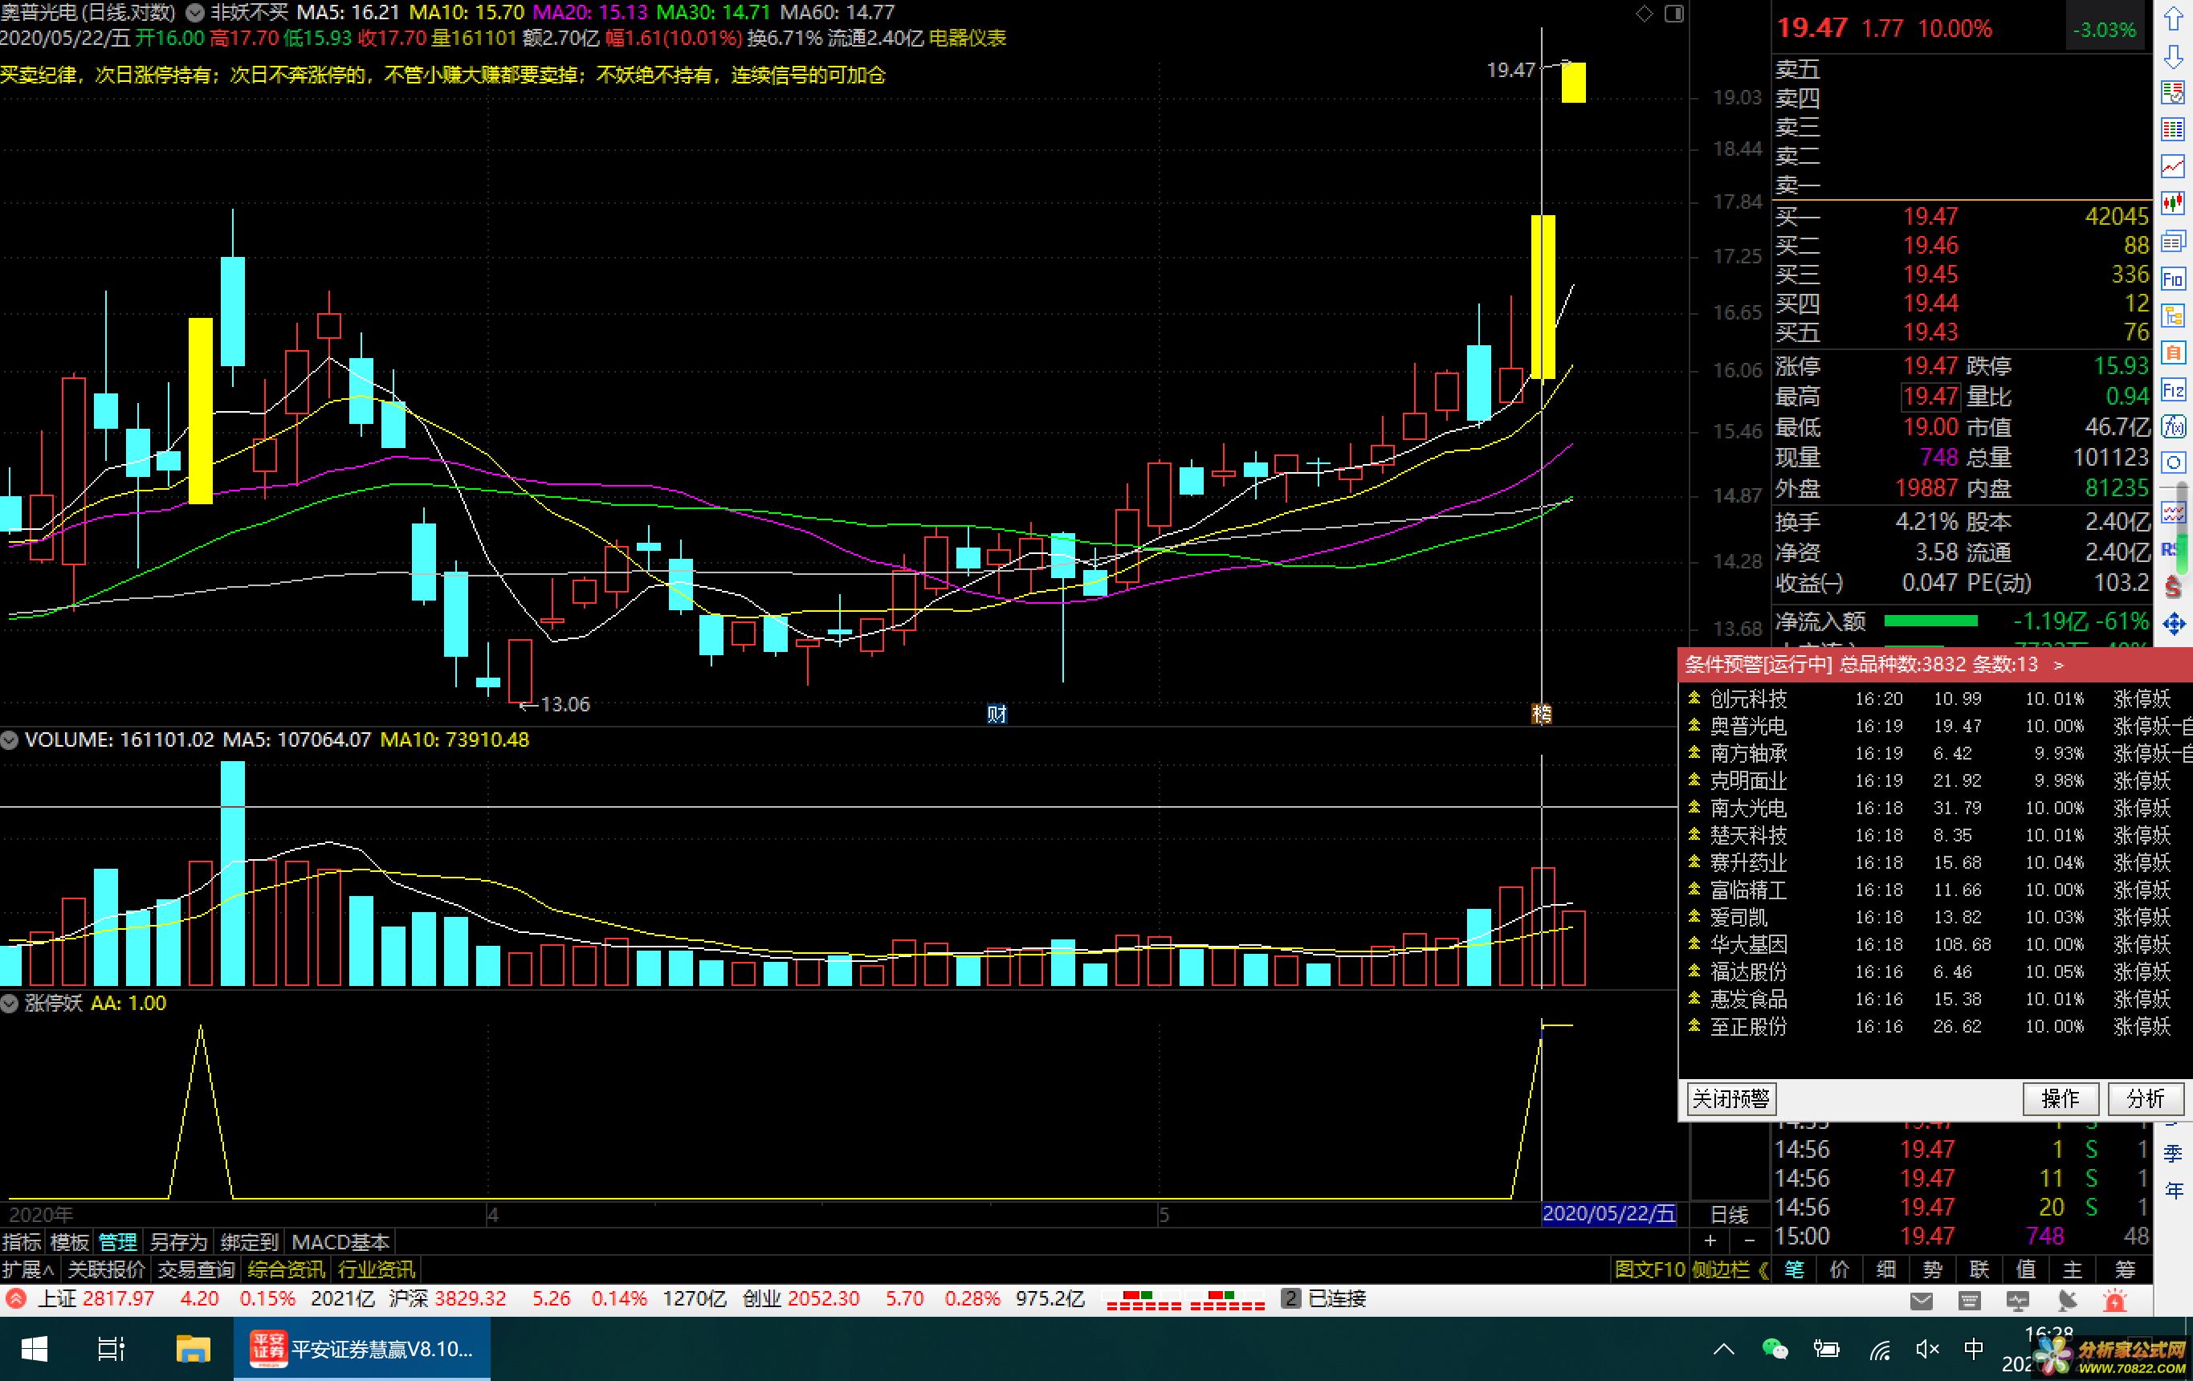Screen dimensions: 2193x1381
Task: Open the main chart indicator dropdown beside 非妖不买
Action: click(195, 13)
